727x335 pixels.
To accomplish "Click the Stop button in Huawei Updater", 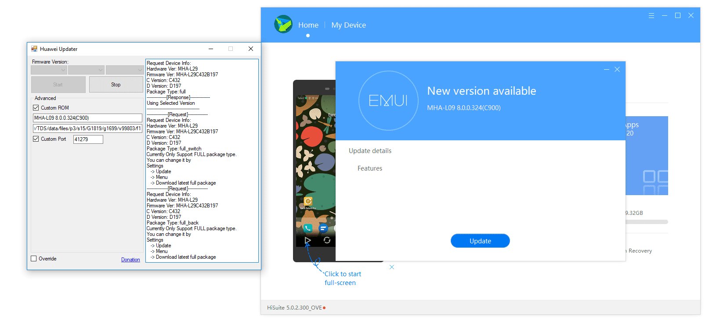I will click(116, 85).
